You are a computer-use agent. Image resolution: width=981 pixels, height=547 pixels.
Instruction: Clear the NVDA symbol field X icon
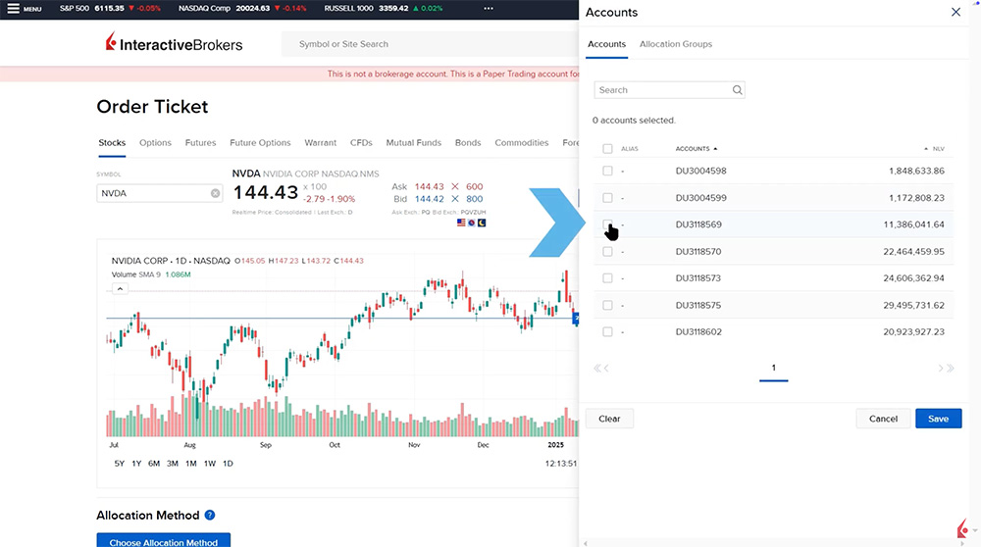click(215, 193)
